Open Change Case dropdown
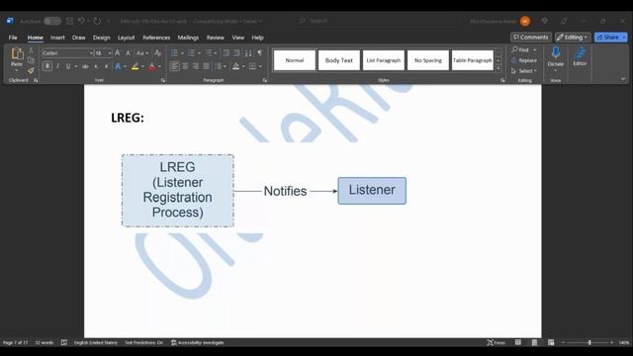 (x=142, y=52)
